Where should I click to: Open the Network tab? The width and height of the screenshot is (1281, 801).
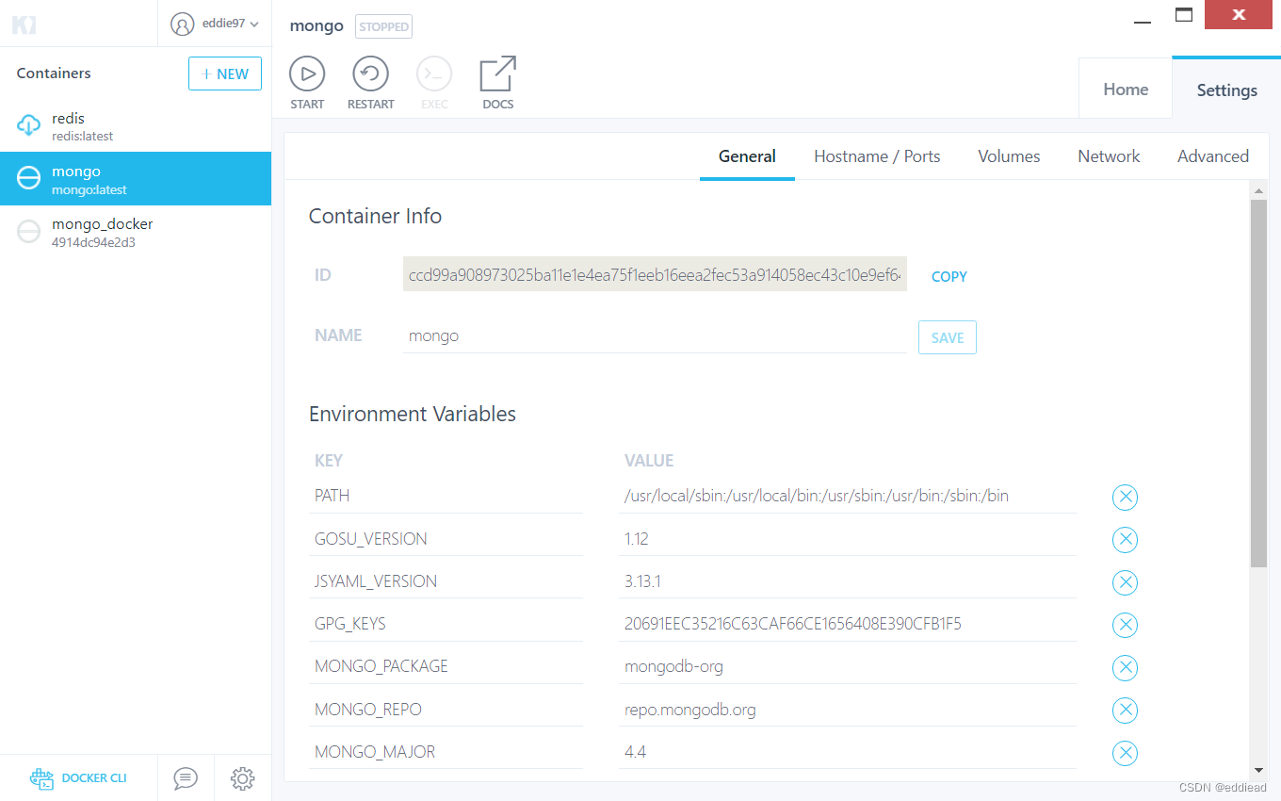pyautogui.click(x=1109, y=156)
